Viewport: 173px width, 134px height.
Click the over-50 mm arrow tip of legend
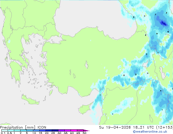pos(87,130)
